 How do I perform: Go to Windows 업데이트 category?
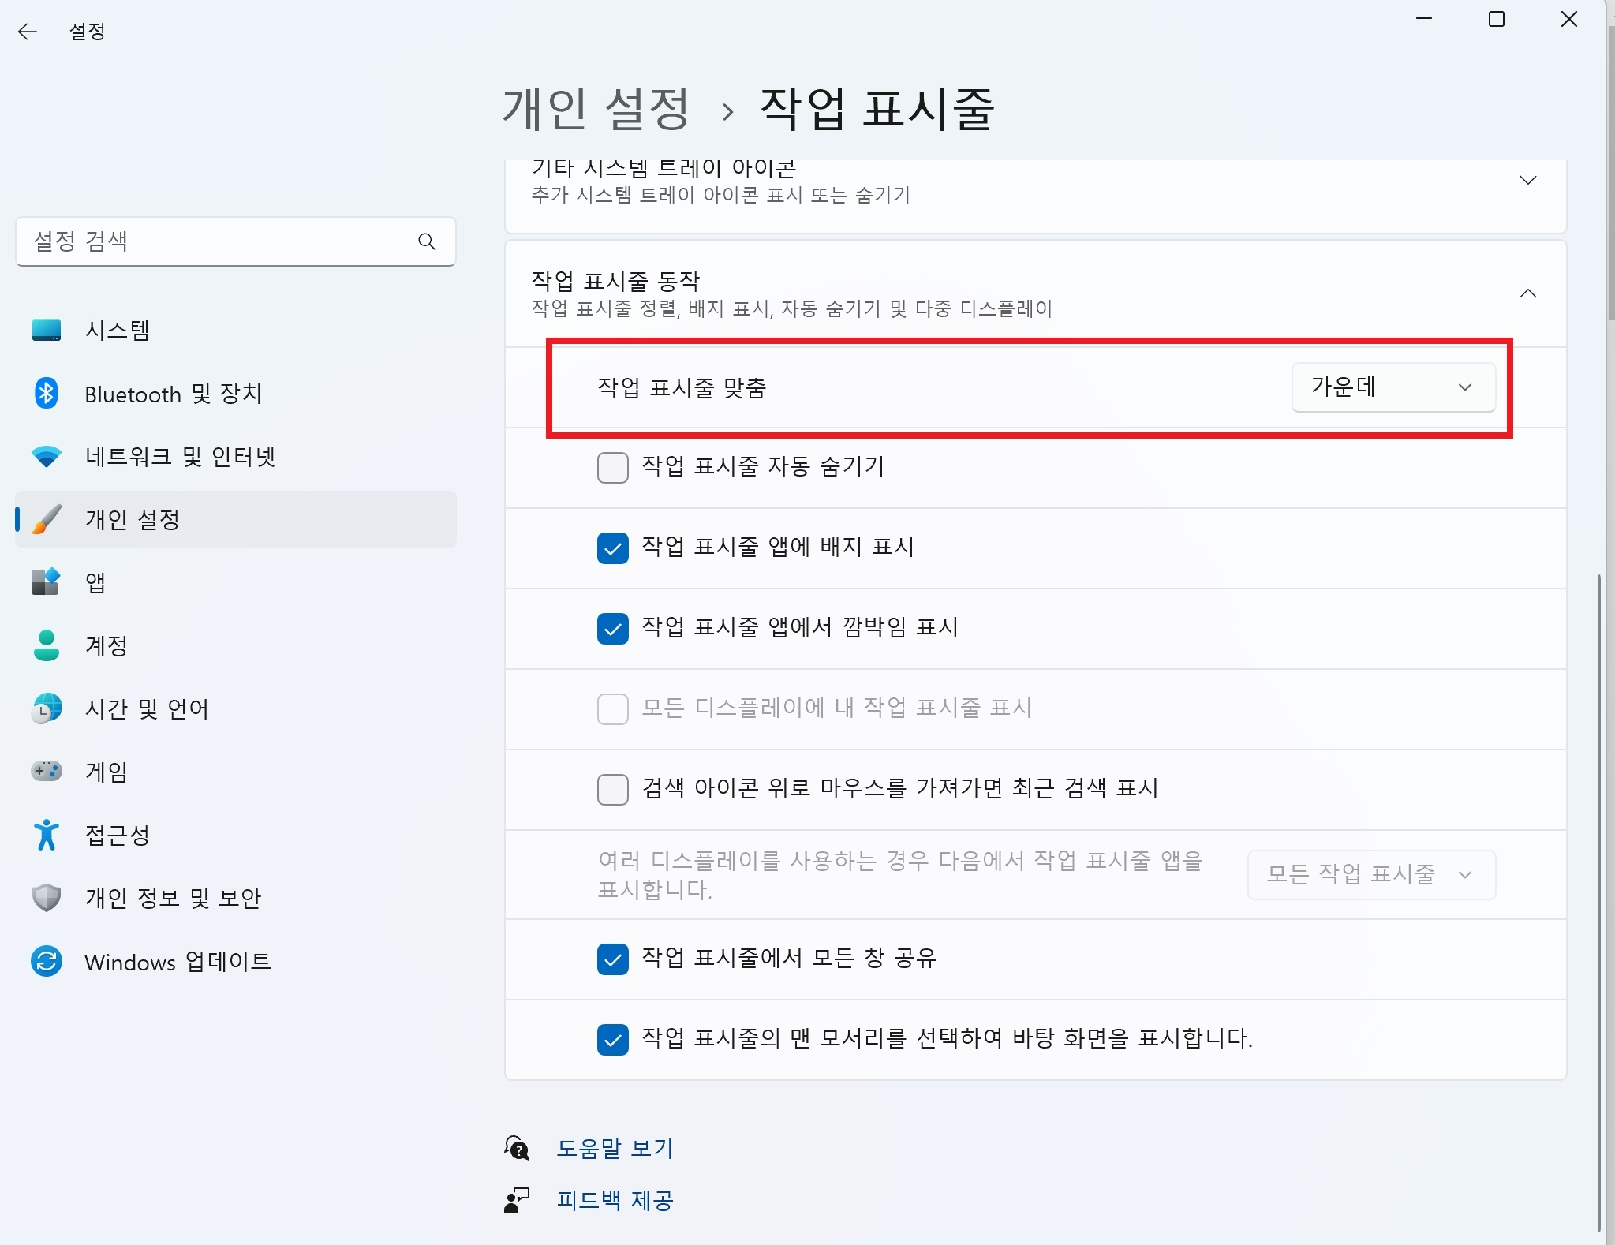[236, 961]
